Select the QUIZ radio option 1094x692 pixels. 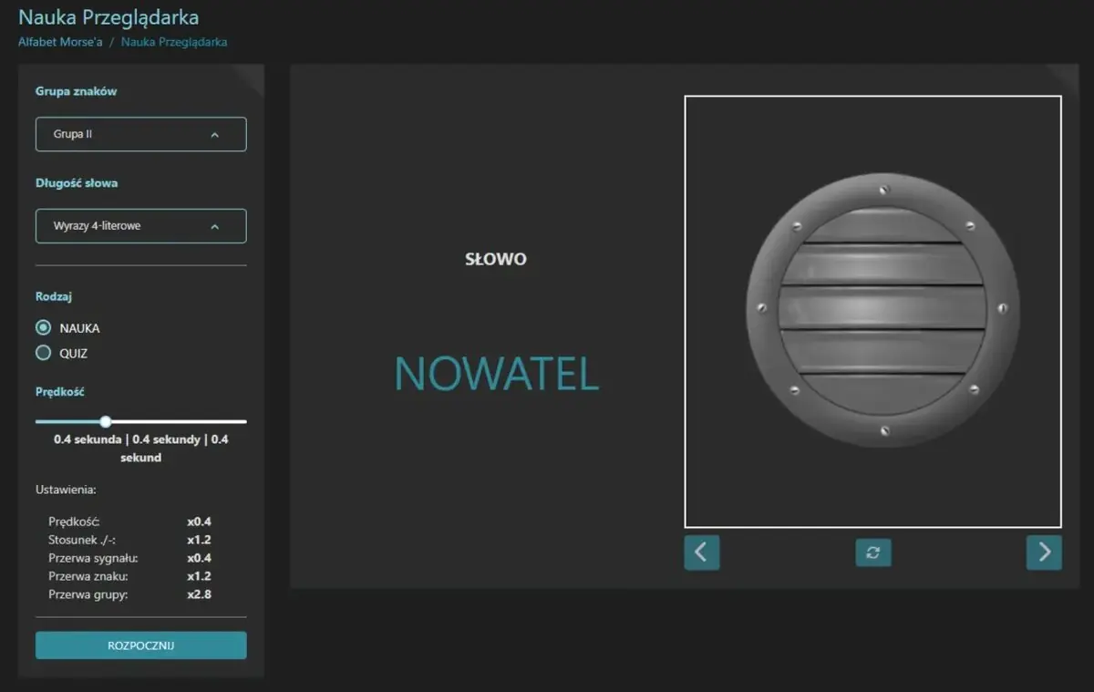click(43, 353)
